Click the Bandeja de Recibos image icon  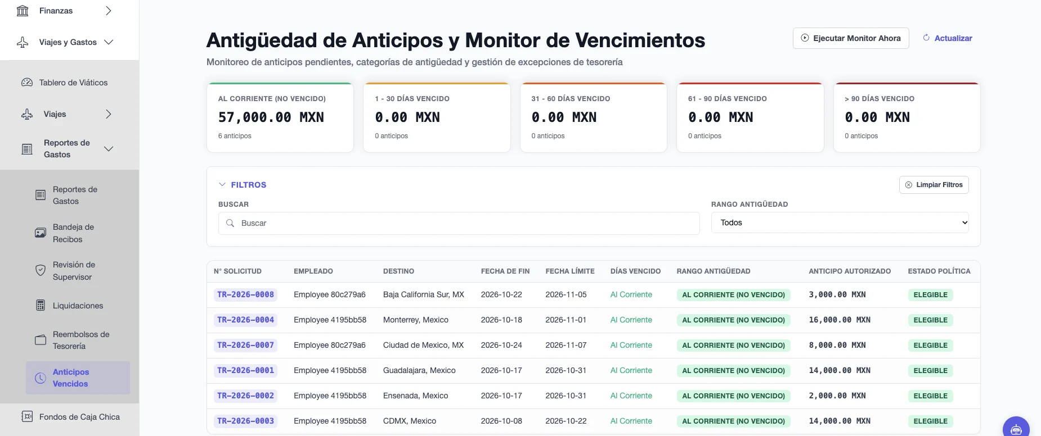(x=41, y=233)
